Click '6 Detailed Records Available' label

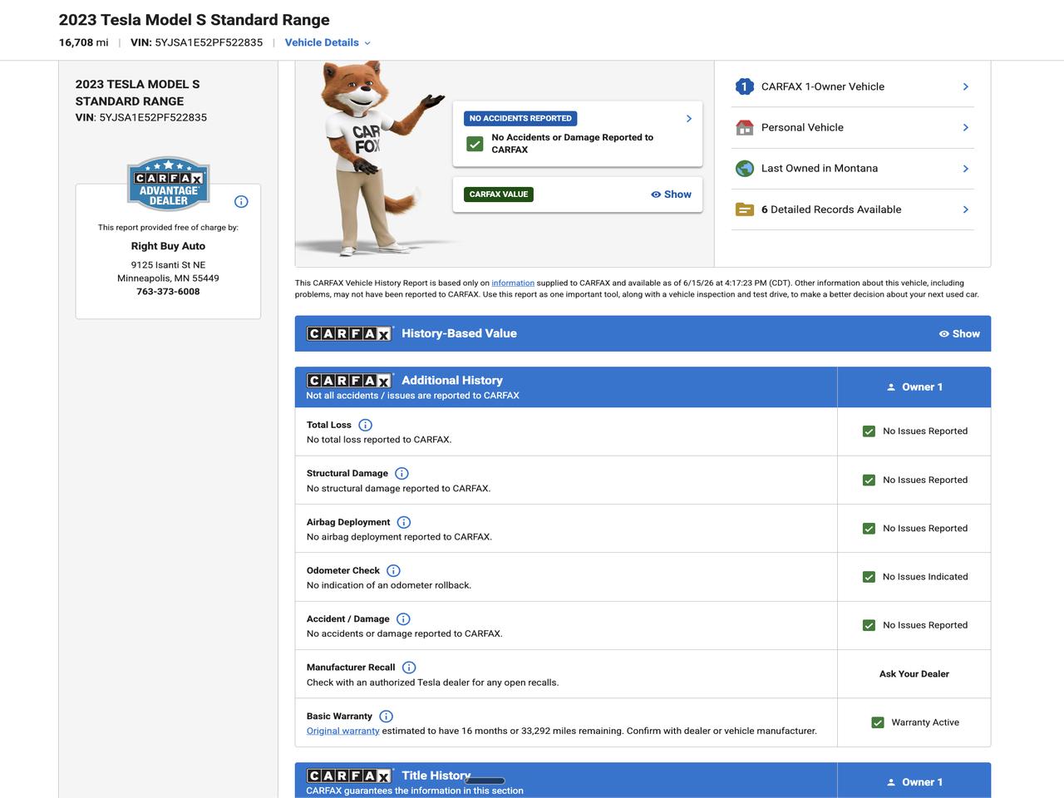tap(831, 209)
